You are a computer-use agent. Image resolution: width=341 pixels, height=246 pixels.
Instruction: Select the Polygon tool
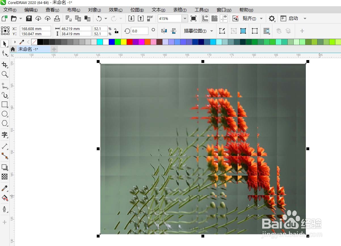tap(5, 123)
